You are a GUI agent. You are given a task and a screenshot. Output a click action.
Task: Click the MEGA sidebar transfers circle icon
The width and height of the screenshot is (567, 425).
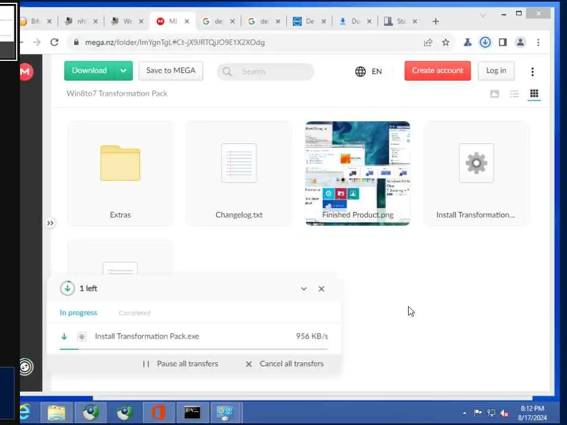[25, 367]
